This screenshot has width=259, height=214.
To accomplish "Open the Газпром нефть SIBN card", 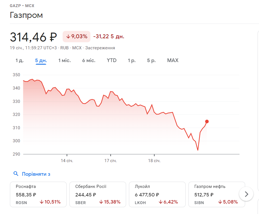I will pyautogui.click(x=216, y=194).
